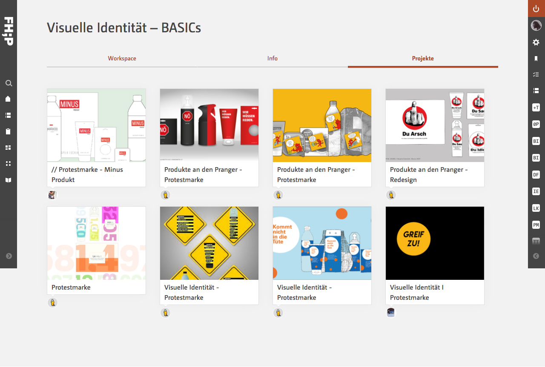The height and width of the screenshot is (367, 545).
Task: Click the list icon in the right sidebar
Action: 536,91
